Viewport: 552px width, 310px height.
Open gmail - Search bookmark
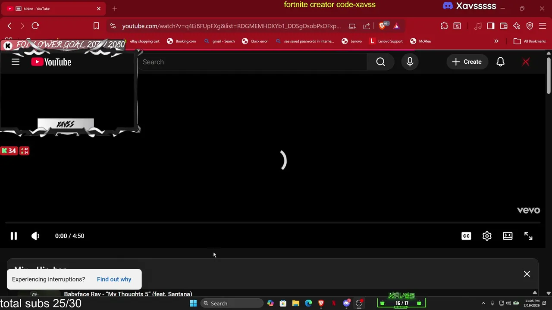(x=220, y=41)
